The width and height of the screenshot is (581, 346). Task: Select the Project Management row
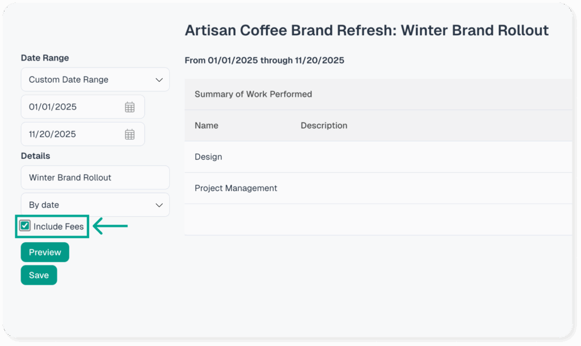pos(235,188)
